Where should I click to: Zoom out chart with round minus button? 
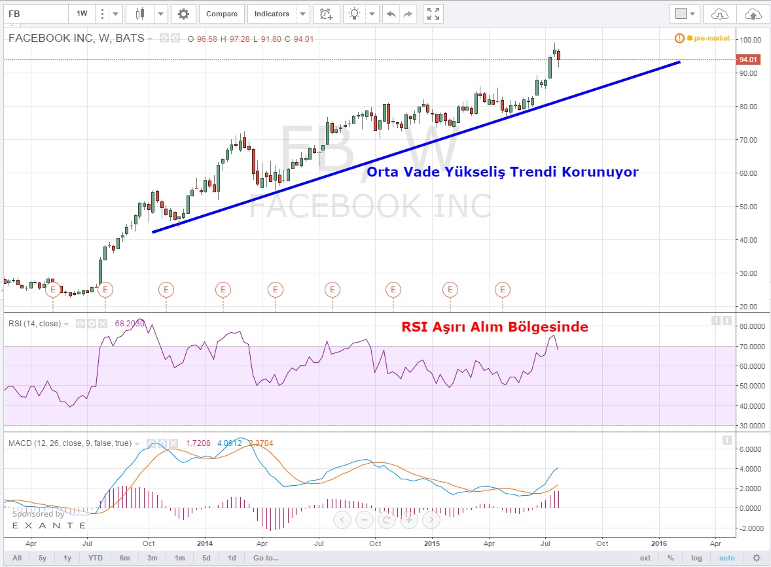[365, 519]
